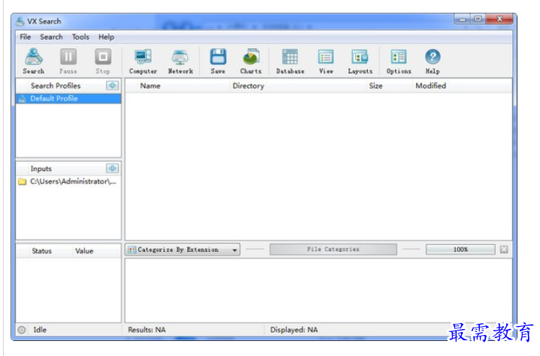This screenshot has width=540, height=356.
Task: Open the Charts pie icon
Action: [251, 61]
